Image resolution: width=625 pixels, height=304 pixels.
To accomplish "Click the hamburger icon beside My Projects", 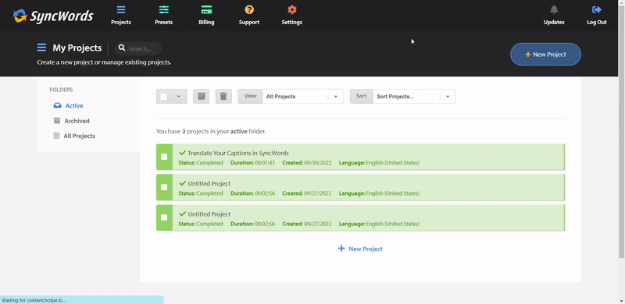I will 41,48.
